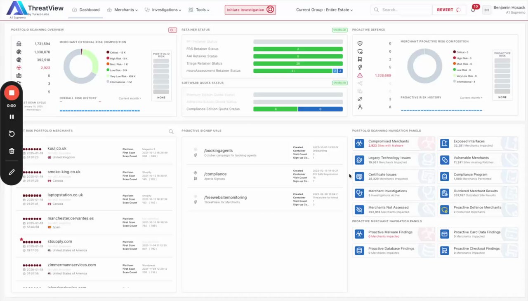Viewport: 528px width, 301px height.
Task: Click the Critical - 15 K legend swatch
Action: (108, 52)
